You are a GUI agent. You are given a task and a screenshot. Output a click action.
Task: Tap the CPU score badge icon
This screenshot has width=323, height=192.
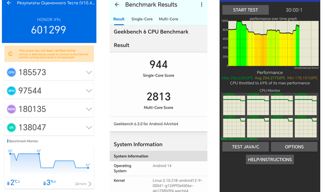12,72
